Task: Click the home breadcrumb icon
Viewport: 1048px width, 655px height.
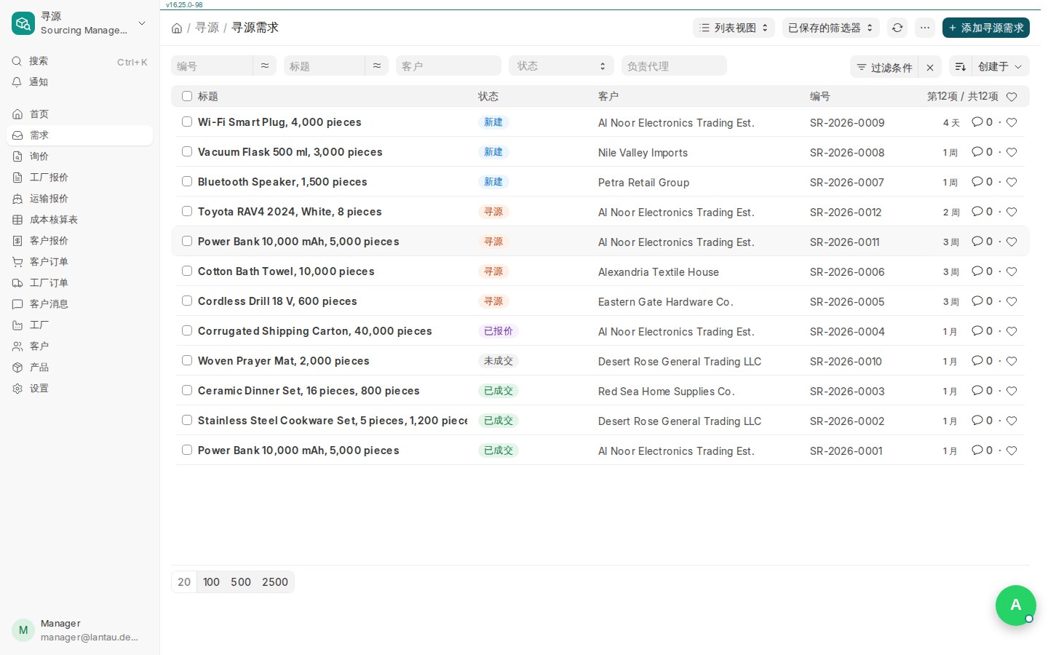Action: [x=177, y=28]
